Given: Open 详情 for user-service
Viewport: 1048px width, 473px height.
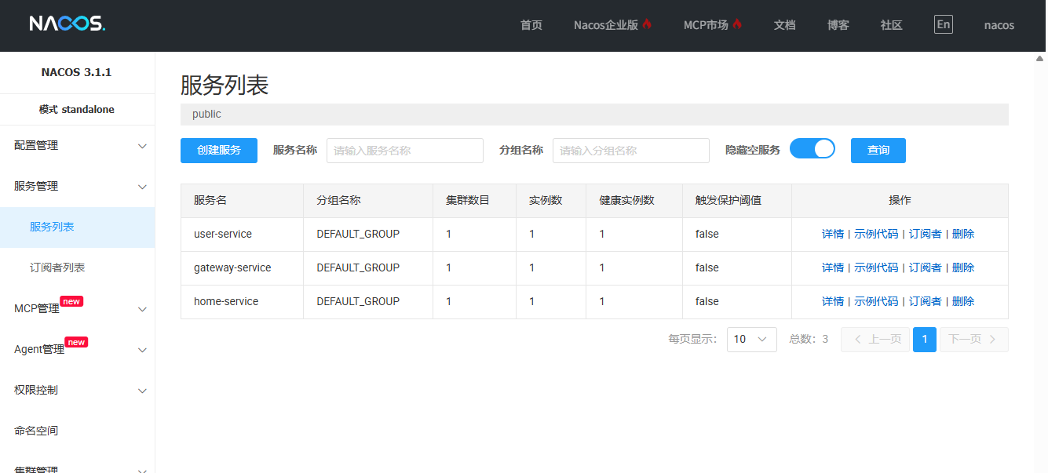Looking at the screenshot, I should coord(832,235).
